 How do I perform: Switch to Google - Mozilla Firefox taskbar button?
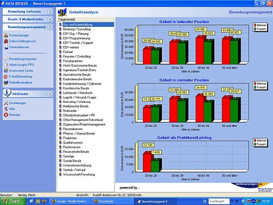point(69,201)
